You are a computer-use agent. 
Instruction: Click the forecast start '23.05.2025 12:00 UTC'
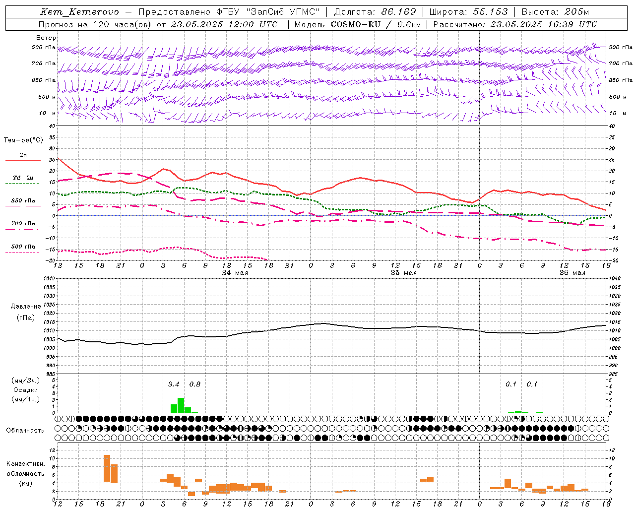(224, 24)
